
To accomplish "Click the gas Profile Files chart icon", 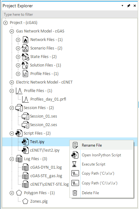I will [25, 74].
